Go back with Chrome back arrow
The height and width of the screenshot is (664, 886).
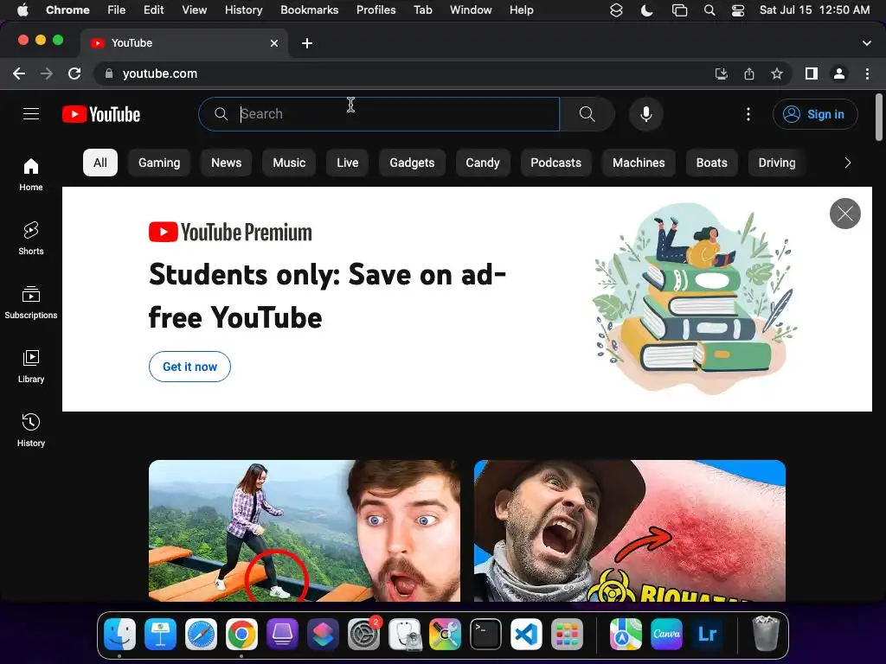tap(19, 73)
